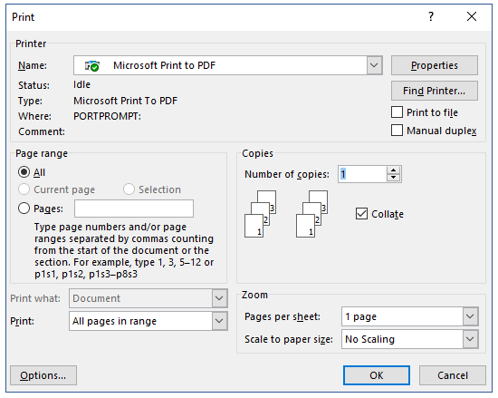Uncheck the Collate checkbox

(361, 214)
